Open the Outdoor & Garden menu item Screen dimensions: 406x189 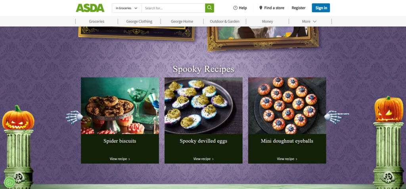tap(225, 21)
